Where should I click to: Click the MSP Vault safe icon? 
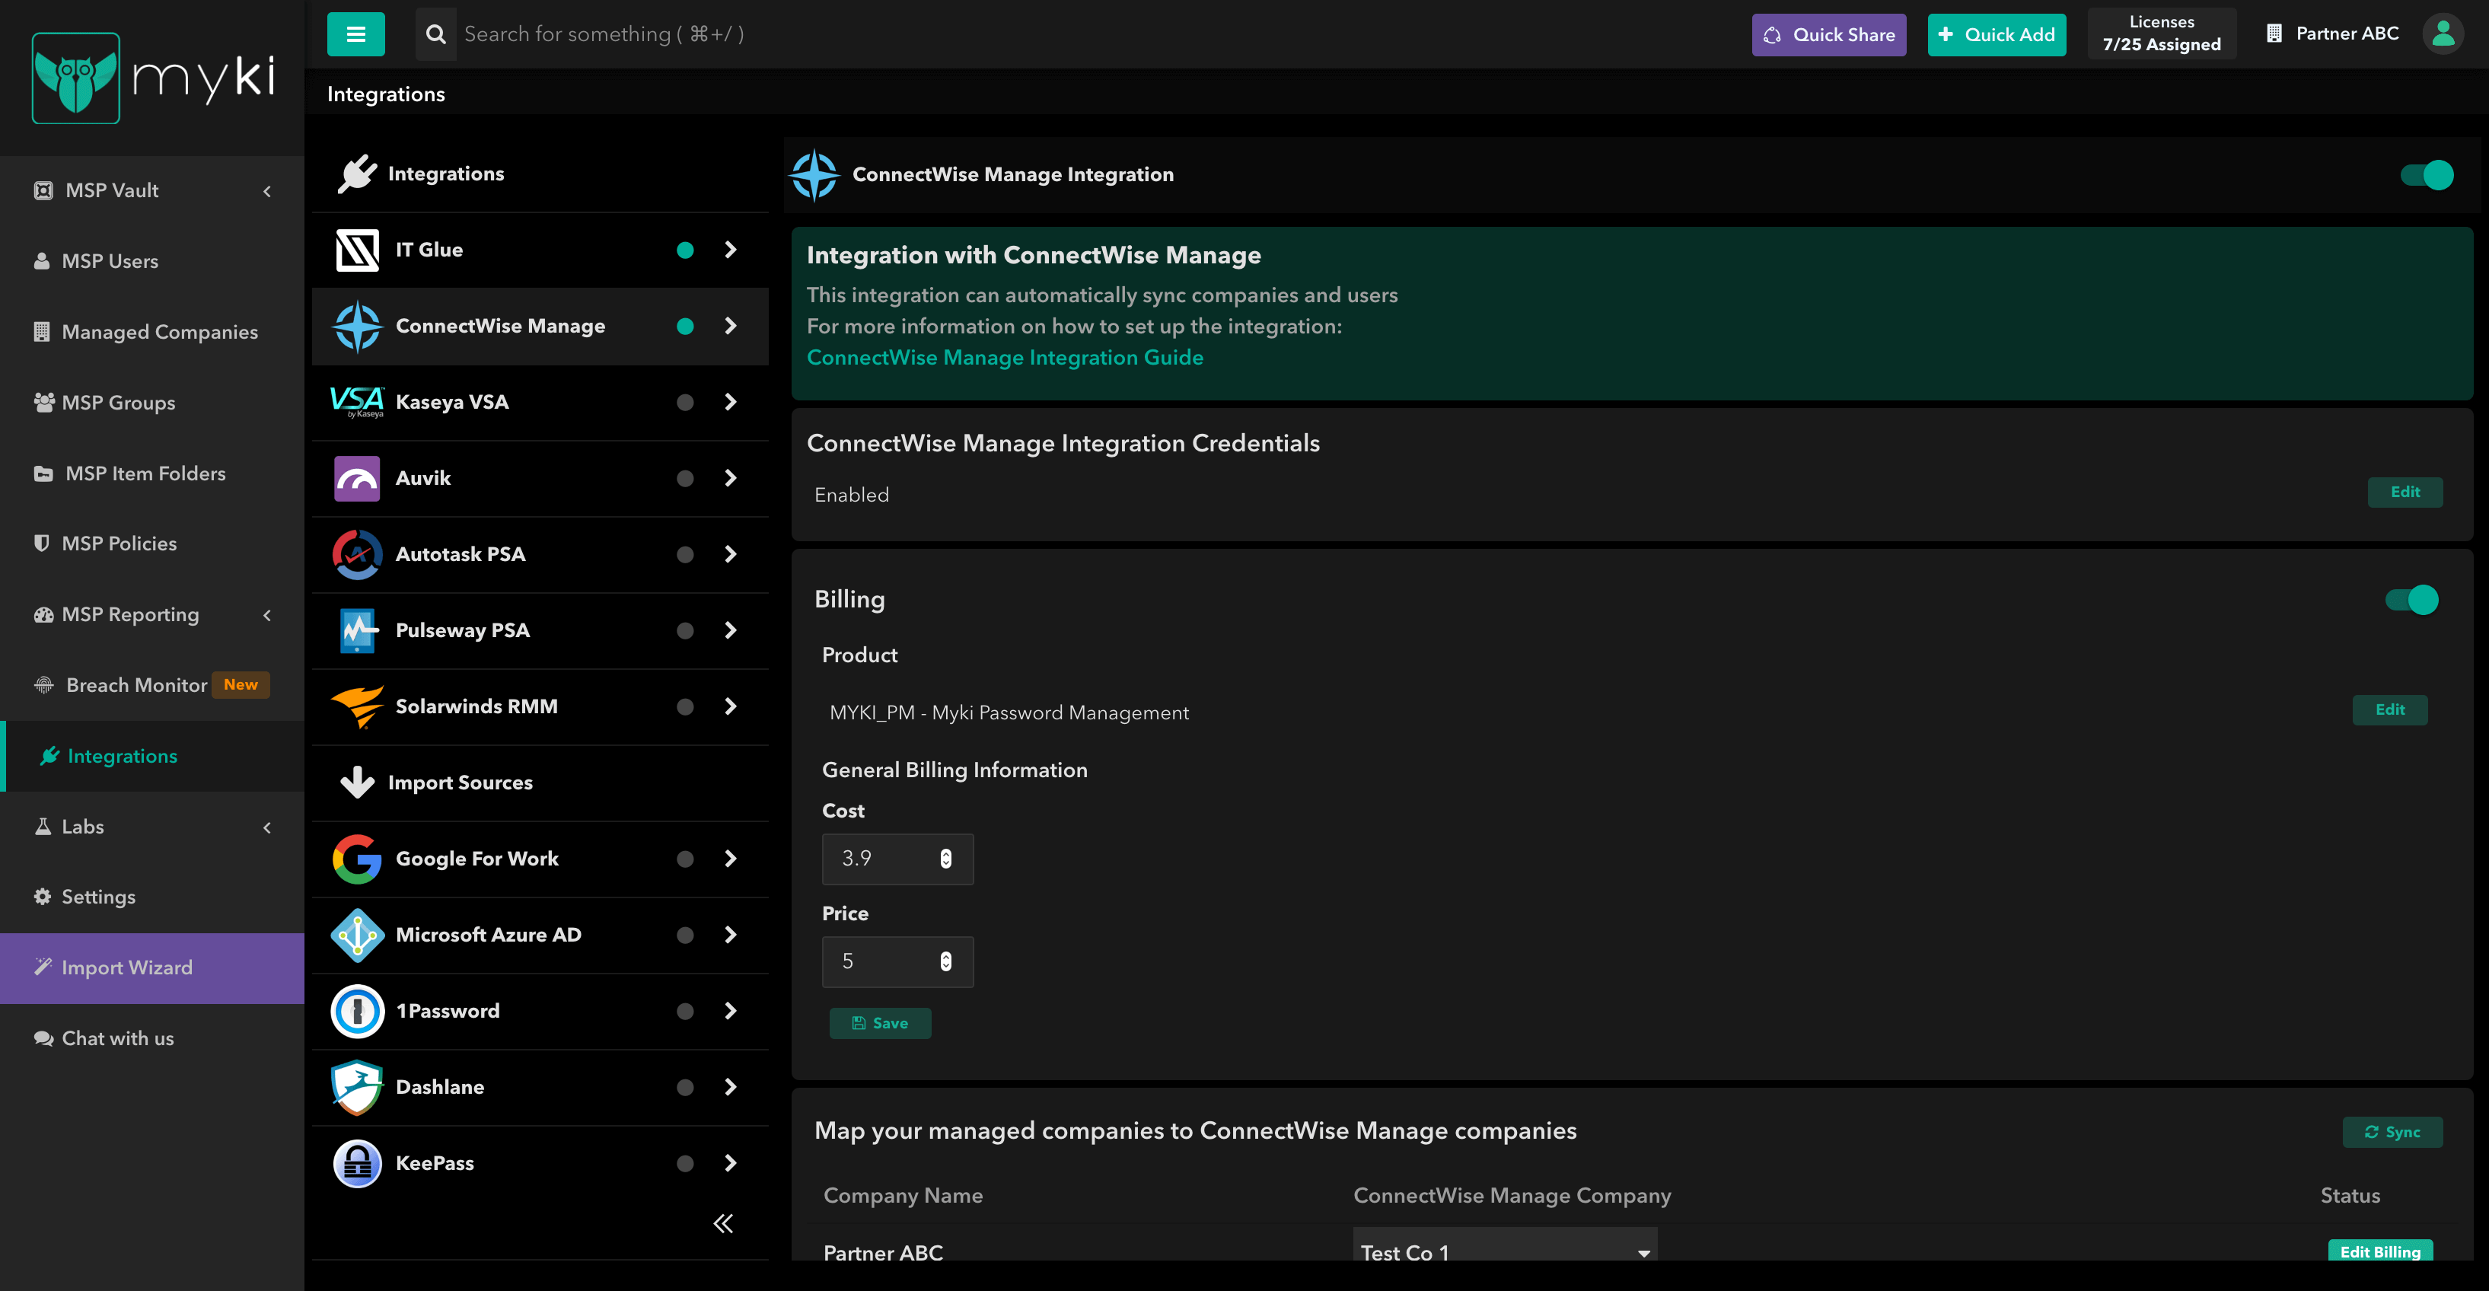click(43, 190)
